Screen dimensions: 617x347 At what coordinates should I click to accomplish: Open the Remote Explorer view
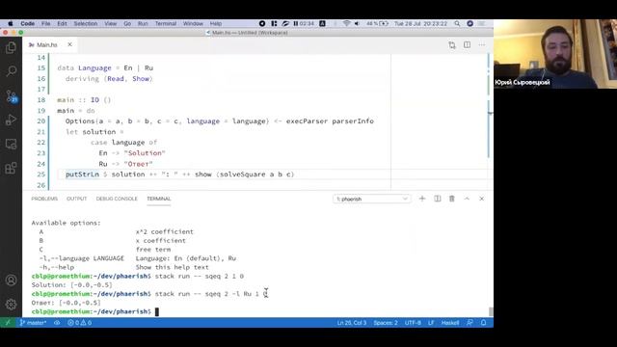tap(11, 144)
